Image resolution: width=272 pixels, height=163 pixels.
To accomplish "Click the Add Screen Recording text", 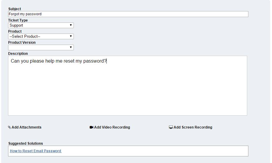I will [193, 127].
